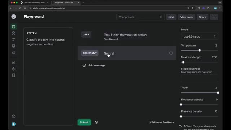Open the Documentation book icon in sidebar

(14, 75)
